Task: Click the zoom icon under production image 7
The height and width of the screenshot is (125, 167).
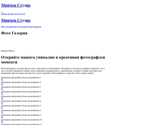Action: pyautogui.click(x=2, y=108)
